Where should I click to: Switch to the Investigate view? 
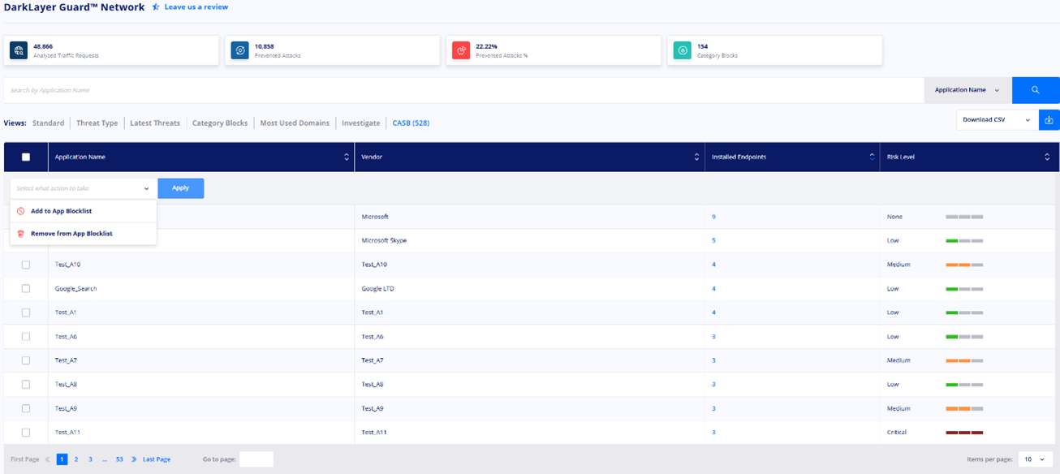pos(361,123)
